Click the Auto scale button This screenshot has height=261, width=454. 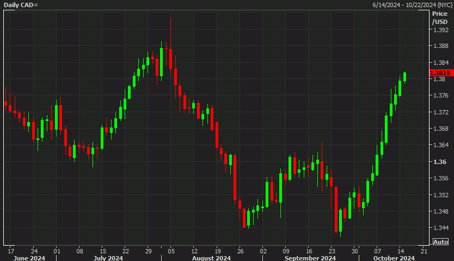coord(440,242)
